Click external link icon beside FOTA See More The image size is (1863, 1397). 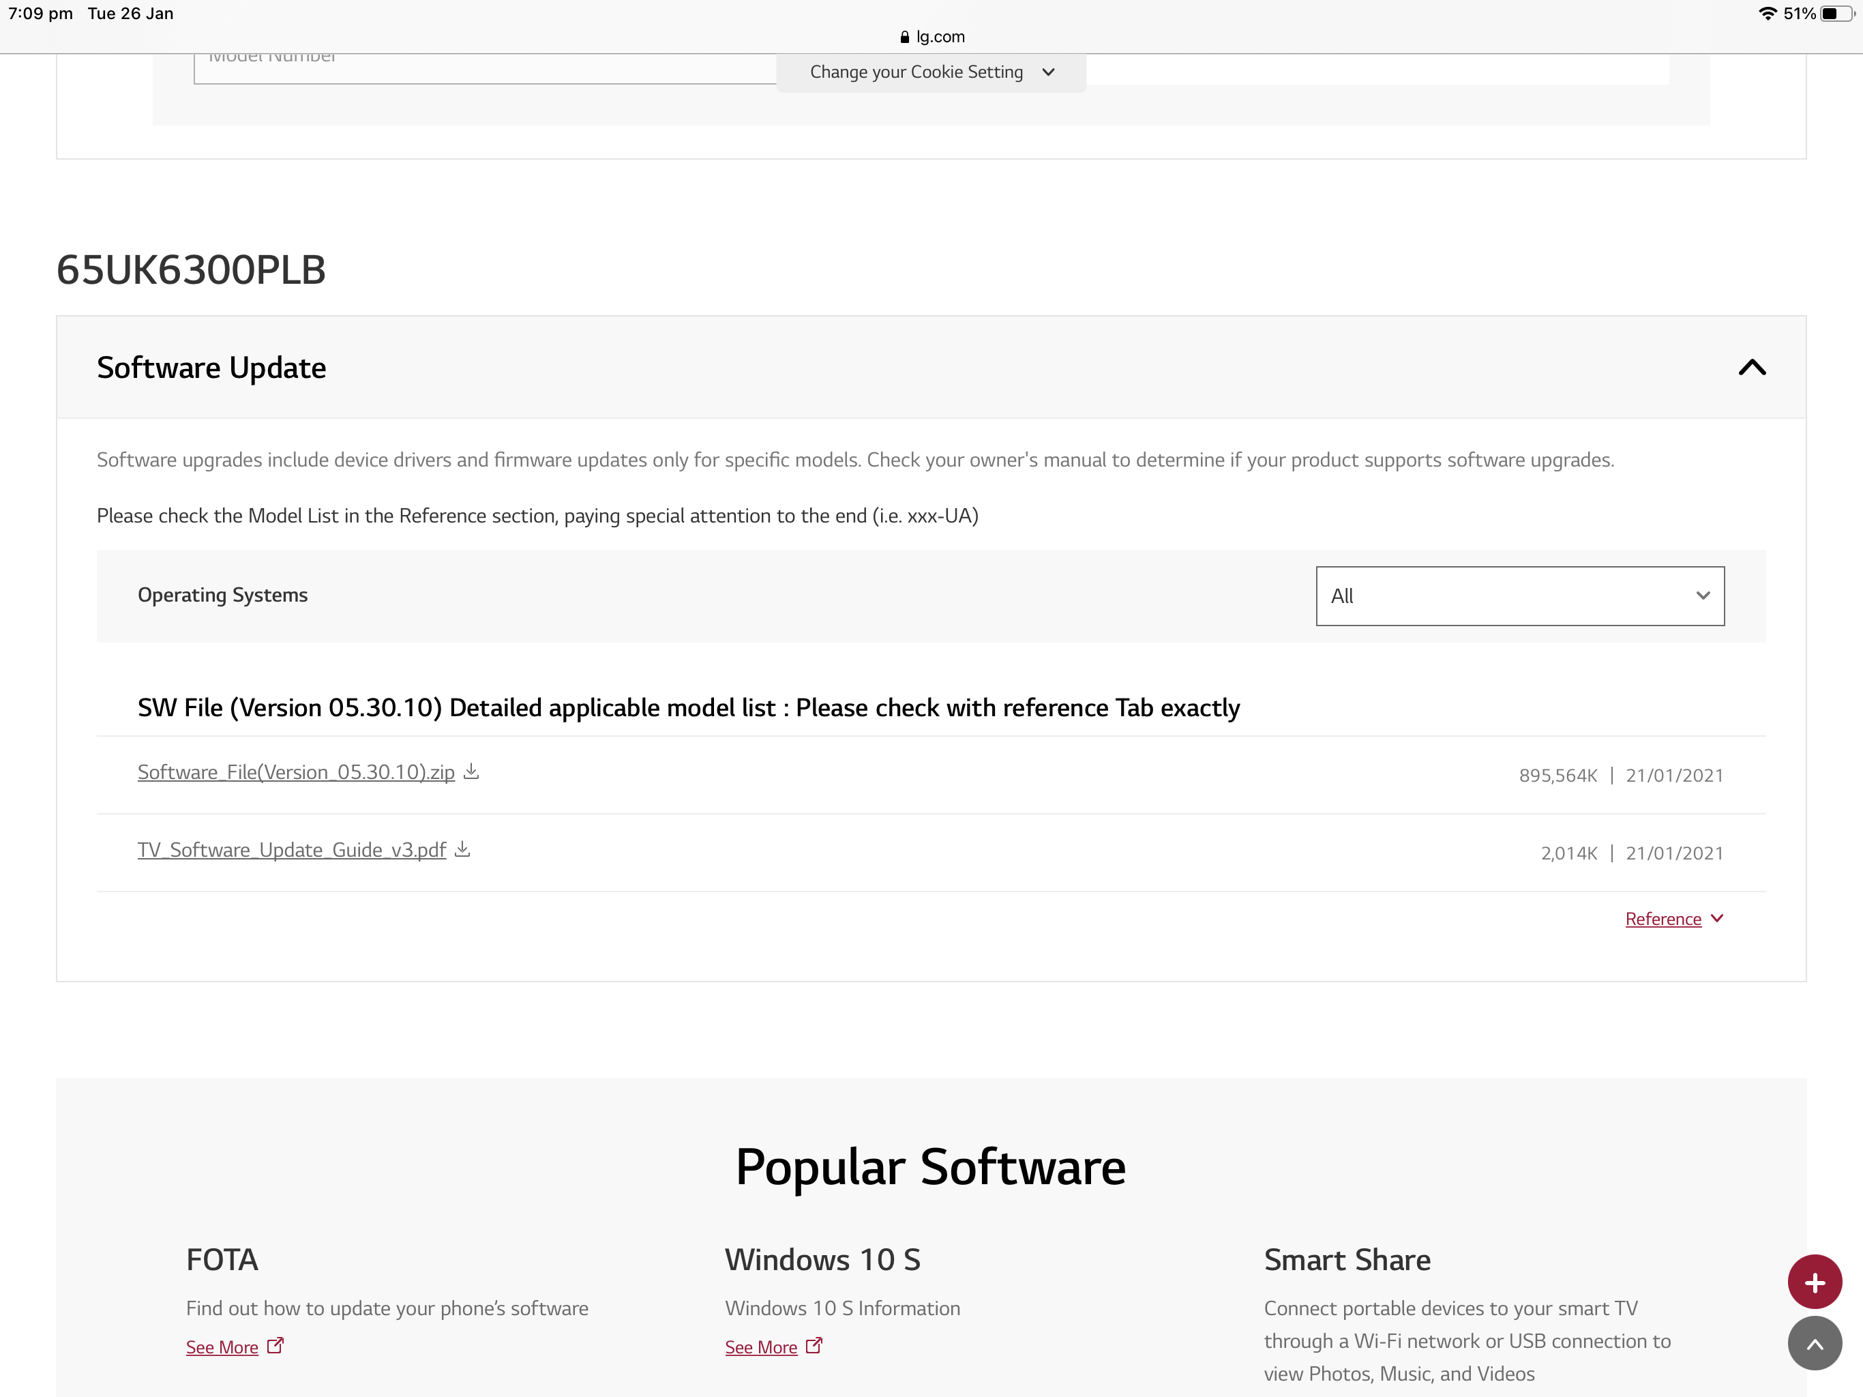275,1344
